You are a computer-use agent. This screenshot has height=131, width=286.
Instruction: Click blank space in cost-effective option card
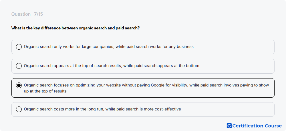(x=228, y=109)
